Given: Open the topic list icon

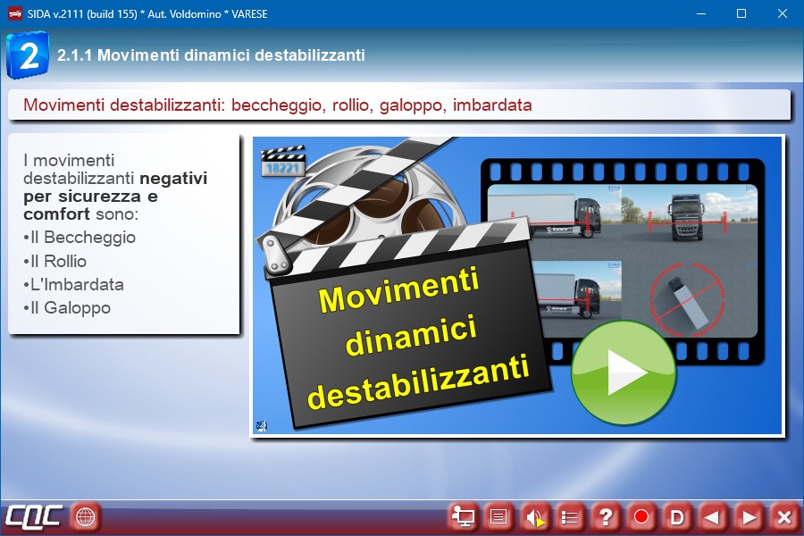Looking at the screenshot, I should tap(570, 516).
